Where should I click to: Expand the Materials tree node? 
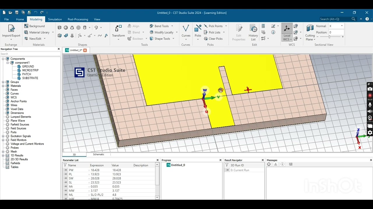3,86
